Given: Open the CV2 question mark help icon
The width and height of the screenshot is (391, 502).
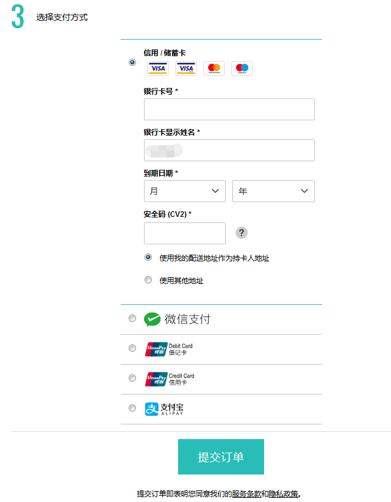Looking at the screenshot, I should 242,233.
